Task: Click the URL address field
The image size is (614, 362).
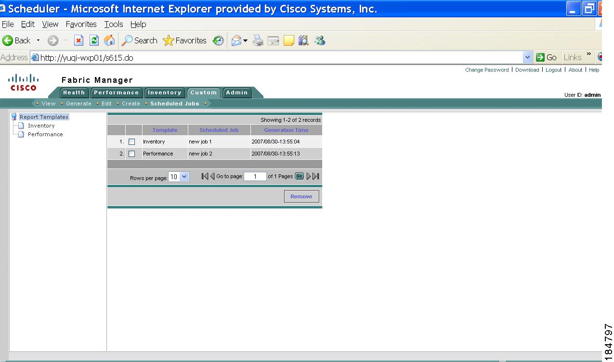Action: [276, 58]
